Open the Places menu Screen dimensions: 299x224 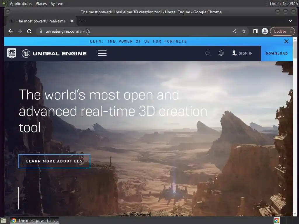[41, 3]
